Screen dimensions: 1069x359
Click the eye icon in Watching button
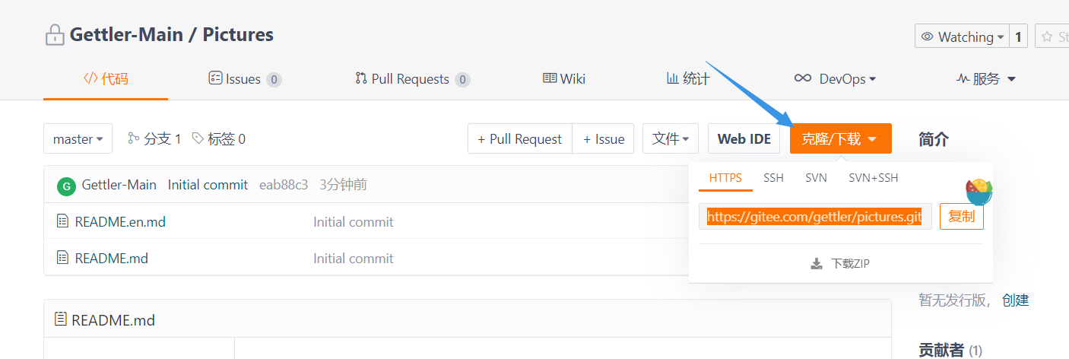pyautogui.click(x=928, y=37)
